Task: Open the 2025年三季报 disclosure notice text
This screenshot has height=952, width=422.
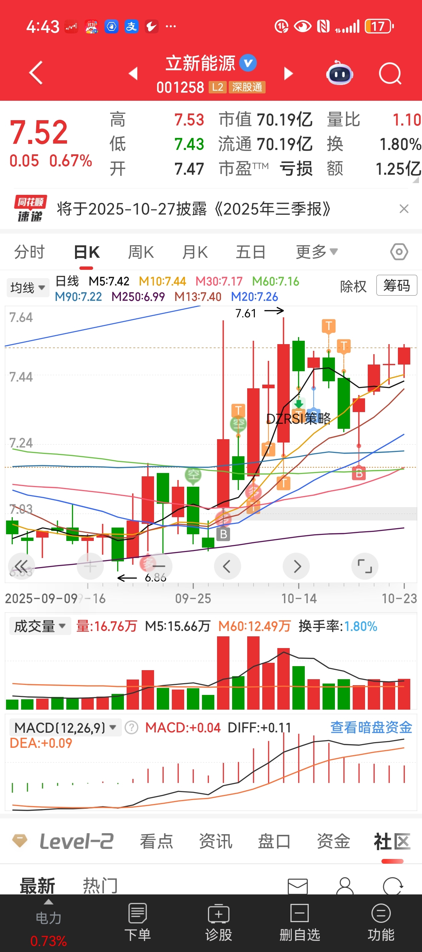Action: [x=194, y=209]
